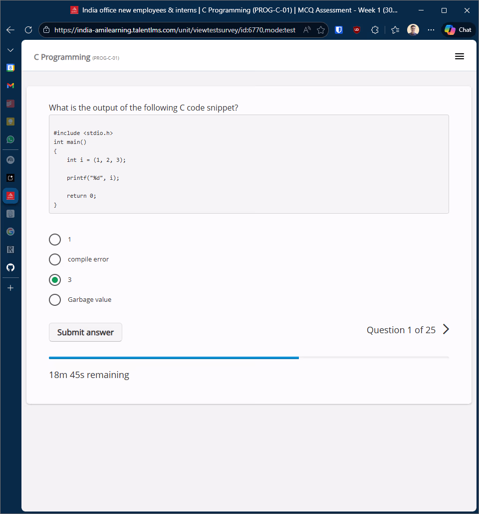Viewport: 479px width, 514px height.
Task: Switch to the GitHub tab
Action: point(10,267)
